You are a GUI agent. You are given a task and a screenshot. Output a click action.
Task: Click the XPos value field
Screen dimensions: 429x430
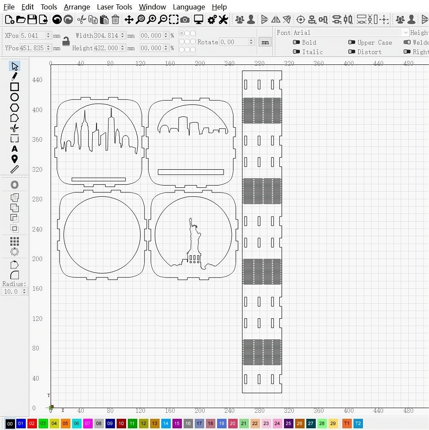[33, 35]
